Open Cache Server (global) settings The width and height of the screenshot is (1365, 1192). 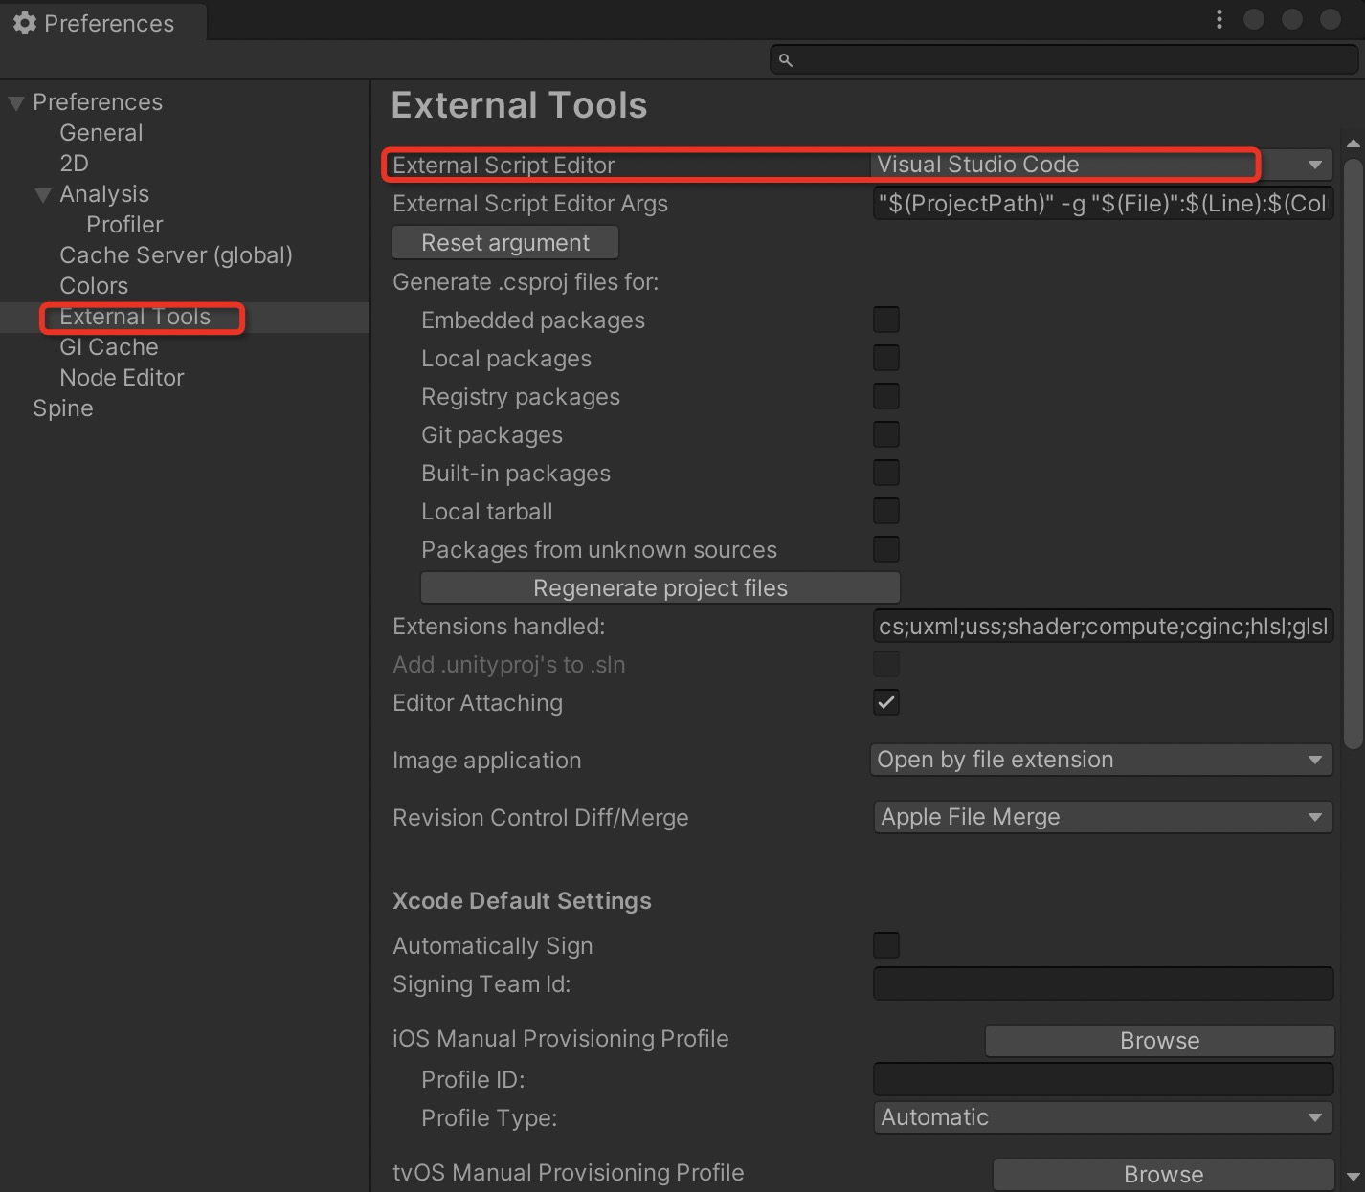176,255
